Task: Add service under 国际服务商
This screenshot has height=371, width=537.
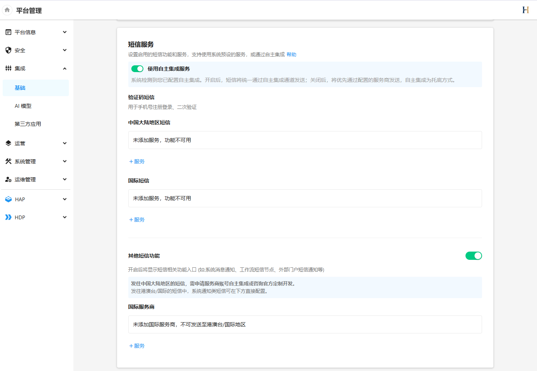Action: 137,346
